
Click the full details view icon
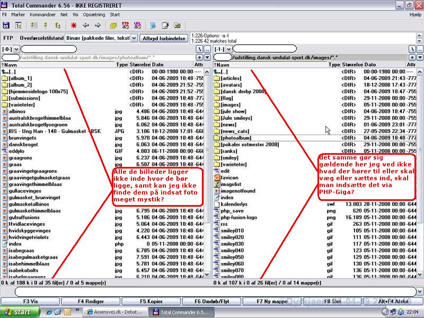coord(46,25)
